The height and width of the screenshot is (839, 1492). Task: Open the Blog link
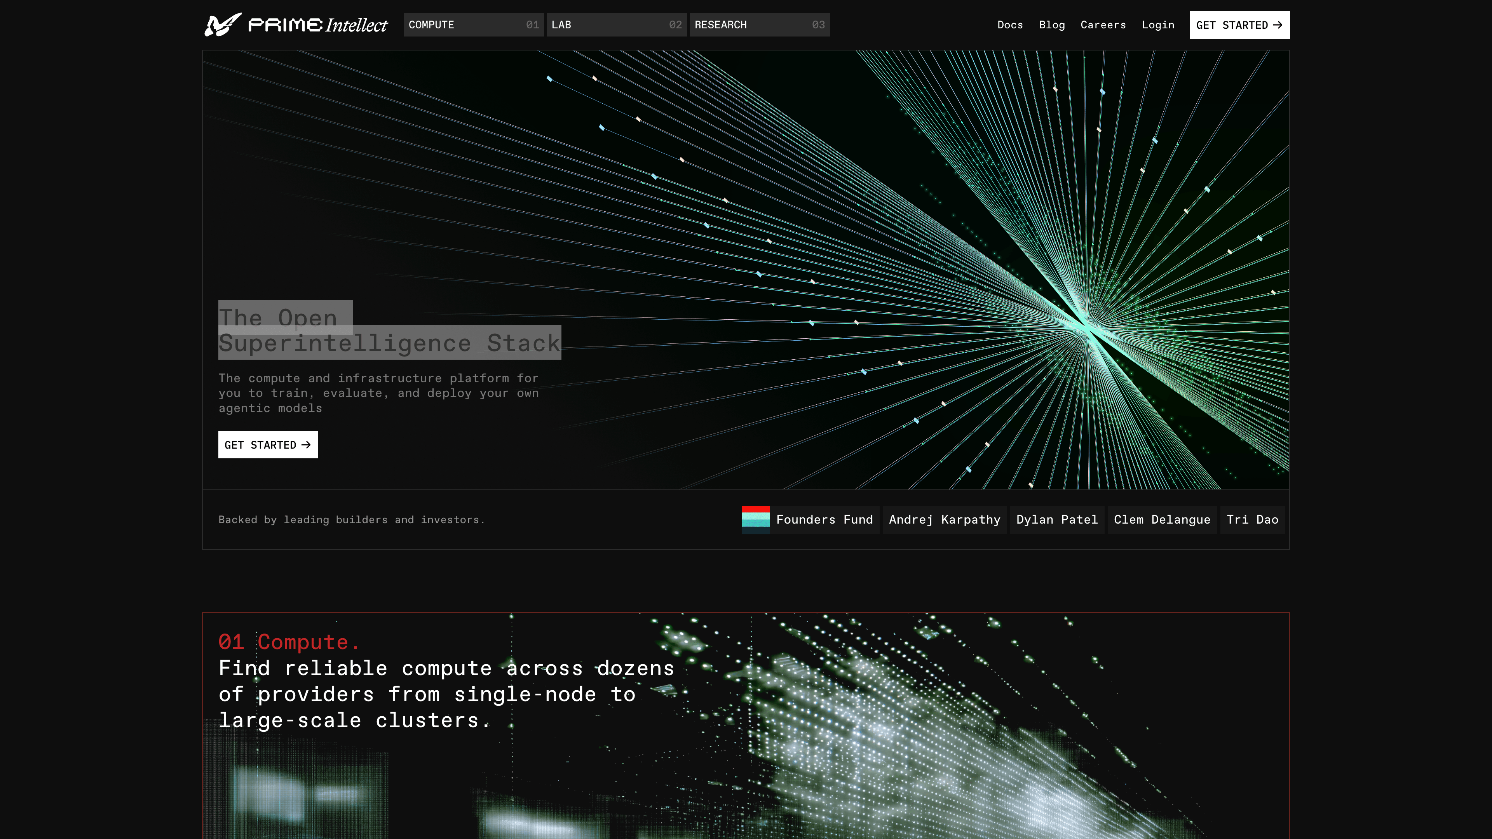pyautogui.click(x=1052, y=25)
